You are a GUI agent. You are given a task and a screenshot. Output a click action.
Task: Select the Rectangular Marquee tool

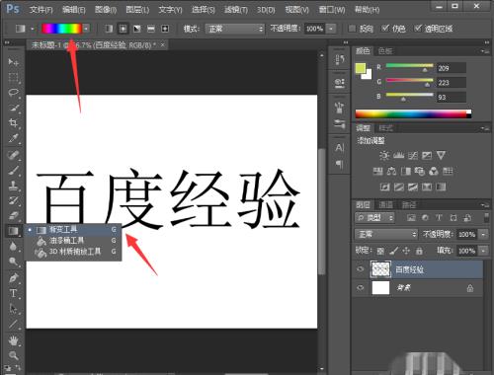pos(13,77)
